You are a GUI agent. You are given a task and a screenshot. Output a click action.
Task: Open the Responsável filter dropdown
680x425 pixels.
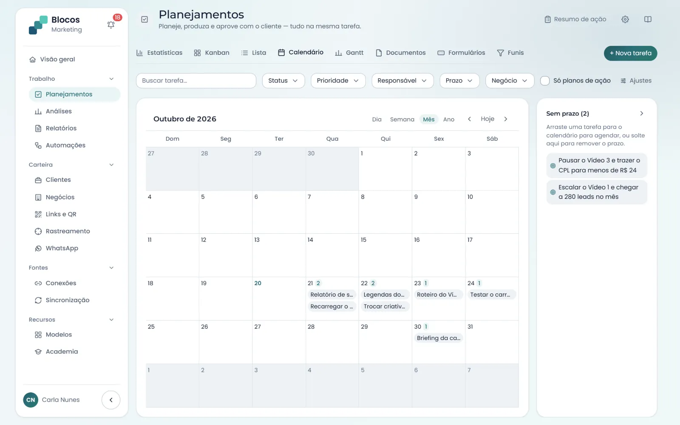[x=402, y=81]
